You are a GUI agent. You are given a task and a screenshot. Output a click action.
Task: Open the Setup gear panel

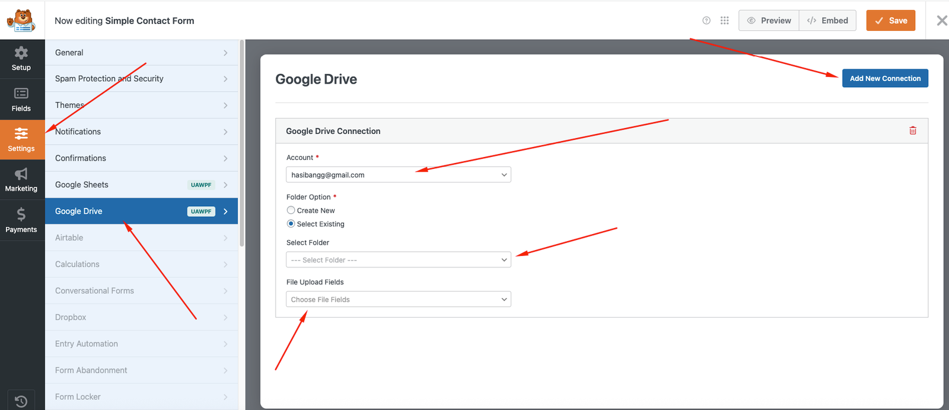coord(21,59)
